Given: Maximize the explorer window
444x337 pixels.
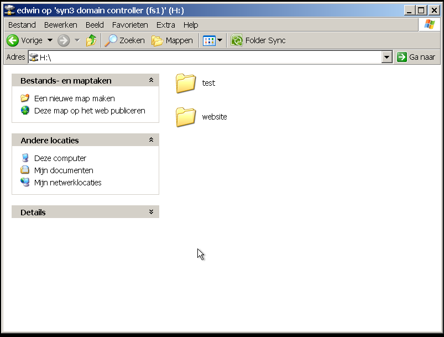Looking at the screenshot, I should pos(421,11).
